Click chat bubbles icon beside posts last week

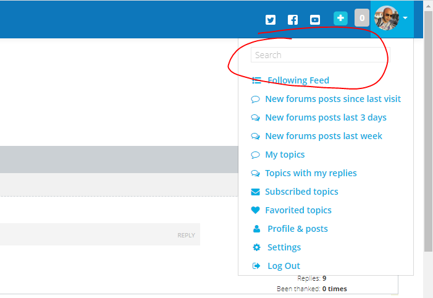[255, 136]
